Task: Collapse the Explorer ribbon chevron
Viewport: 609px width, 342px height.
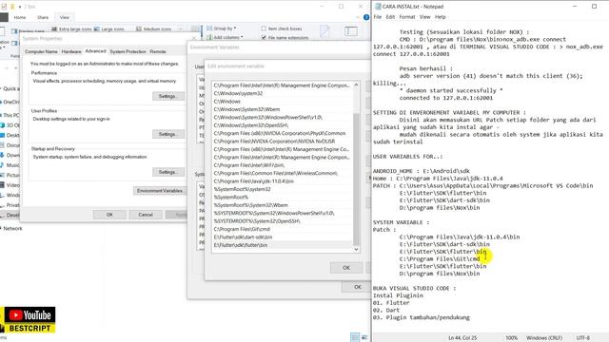Action: 358,17
